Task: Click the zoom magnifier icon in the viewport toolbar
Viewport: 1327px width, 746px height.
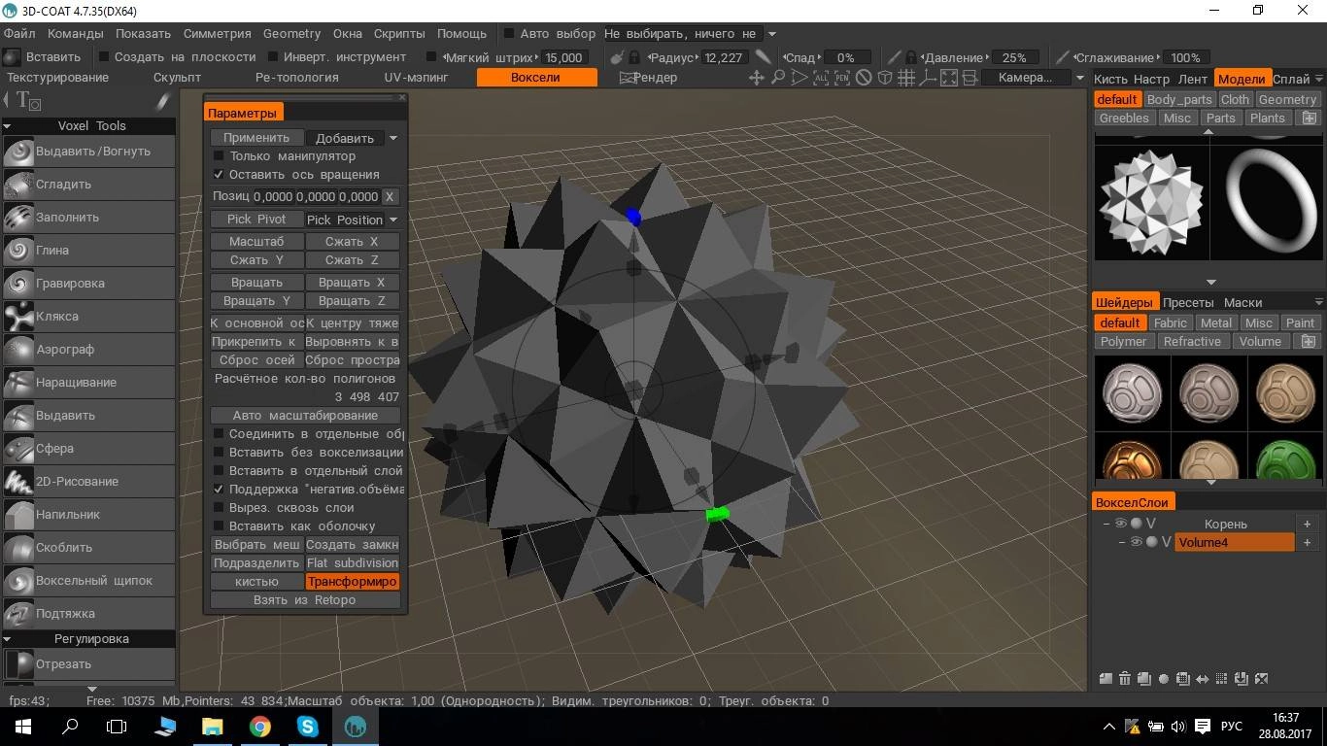Action: pyautogui.click(x=778, y=78)
